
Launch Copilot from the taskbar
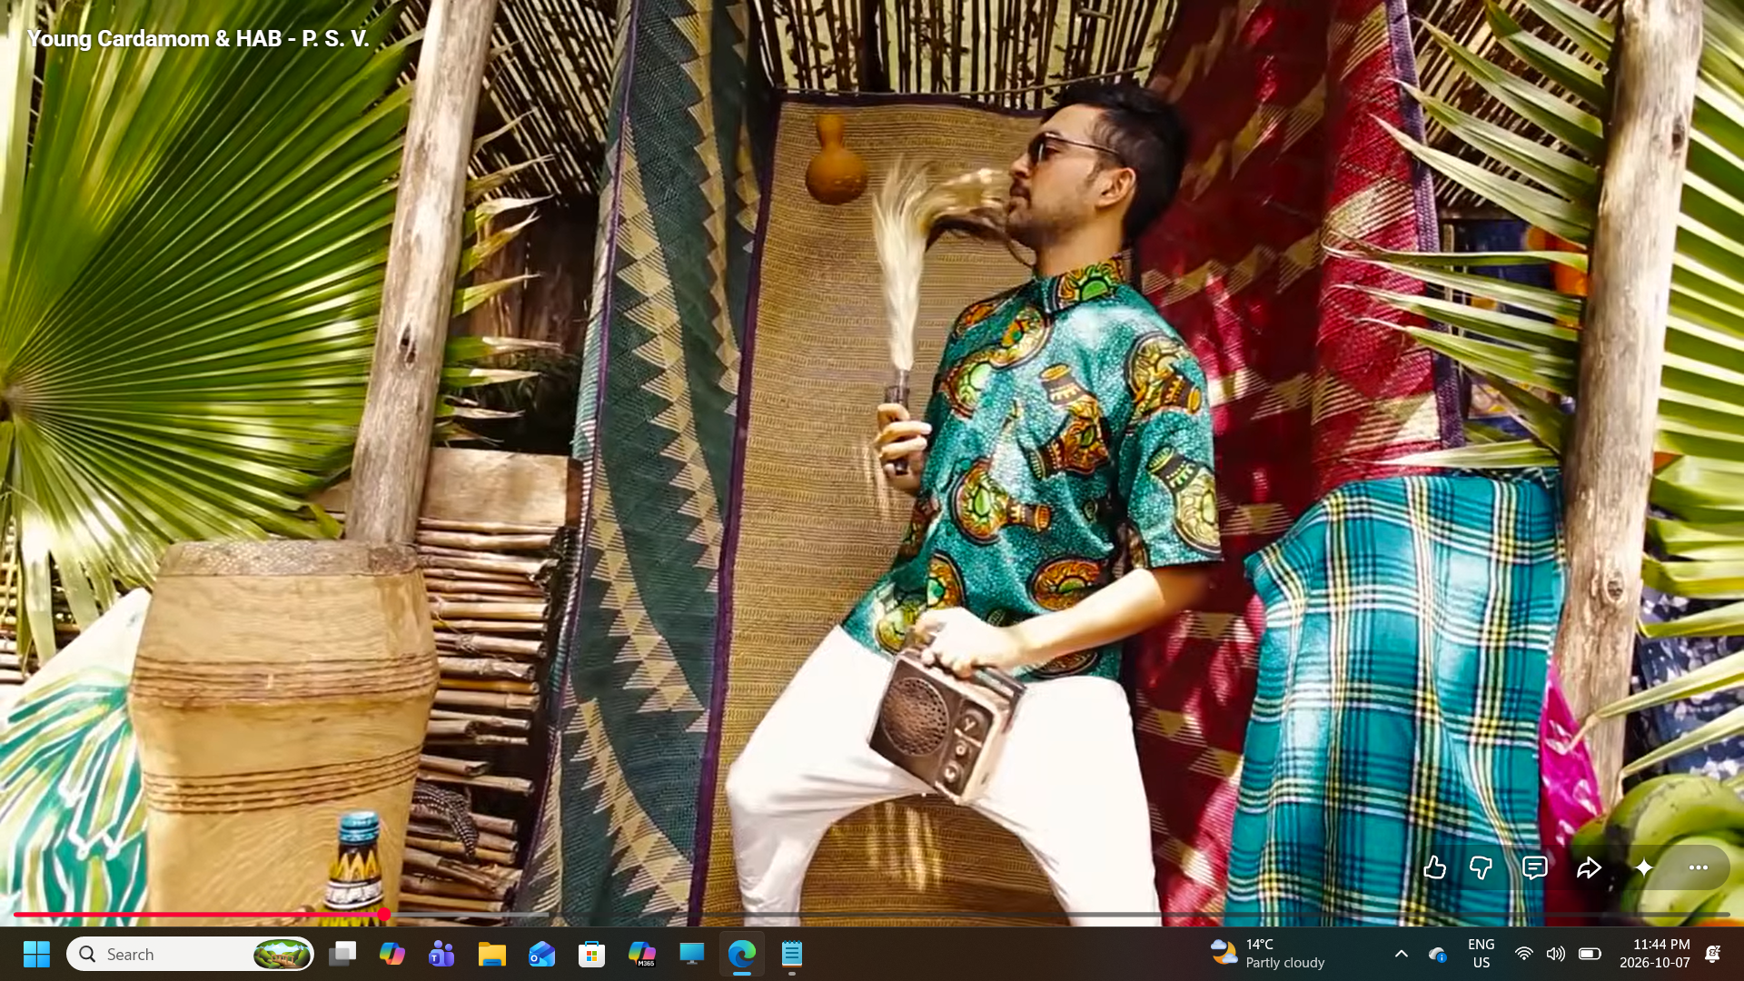[392, 954]
